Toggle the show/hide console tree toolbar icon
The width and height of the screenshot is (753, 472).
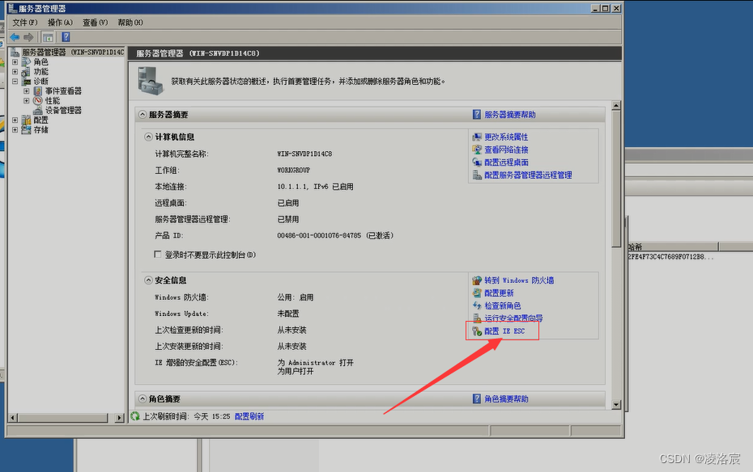pos(48,37)
